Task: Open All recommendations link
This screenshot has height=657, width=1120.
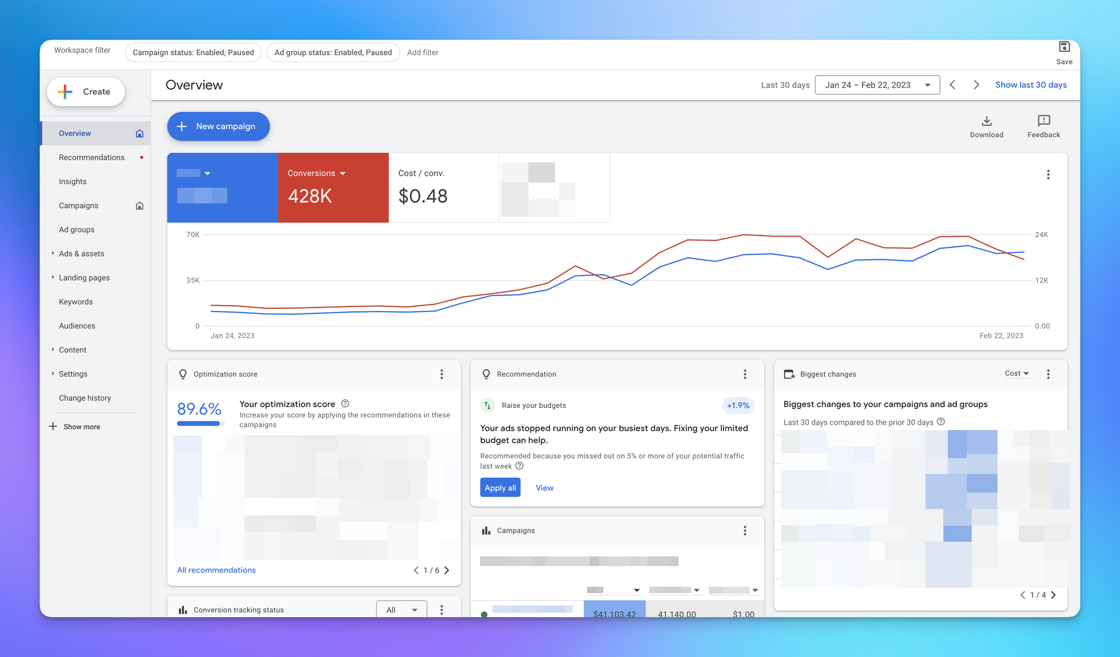Action: pos(216,570)
